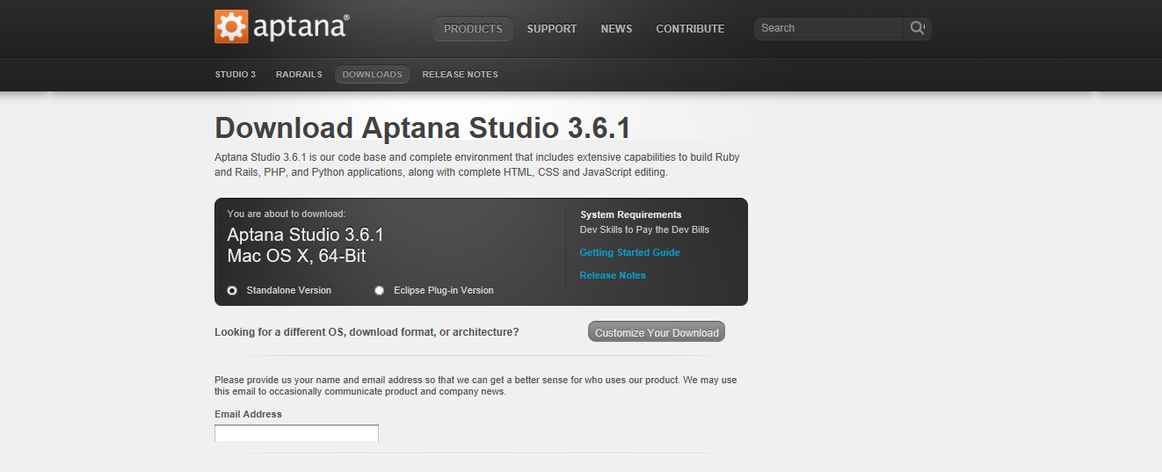Click the Mac OS X, 64-Bit text
Viewport: 1162px width, 472px height.
[296, 257]
